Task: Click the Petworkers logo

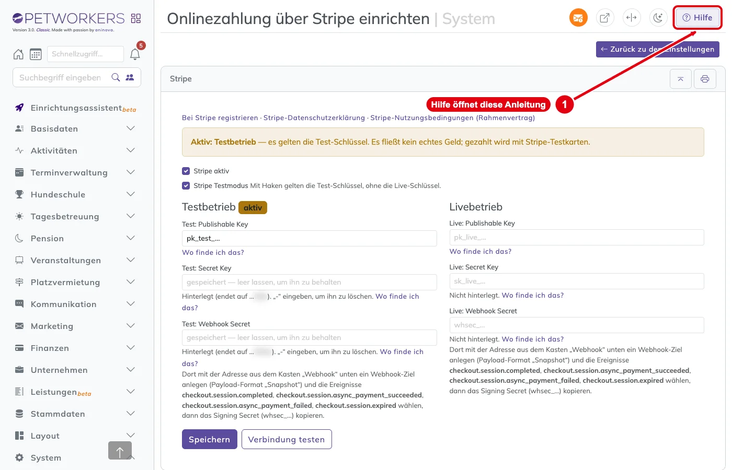Action: point(68,19)
